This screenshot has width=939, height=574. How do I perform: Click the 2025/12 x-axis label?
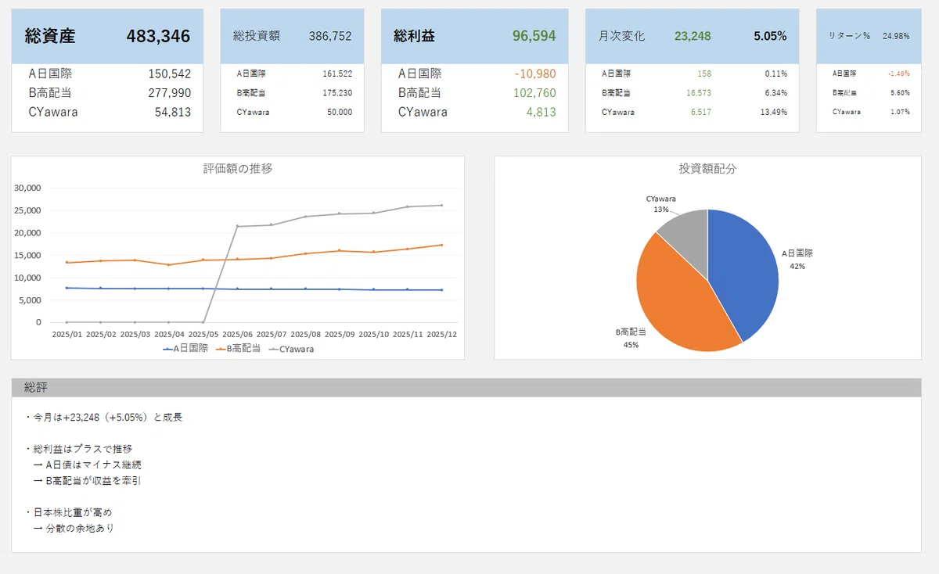click(x=442, y=334)
